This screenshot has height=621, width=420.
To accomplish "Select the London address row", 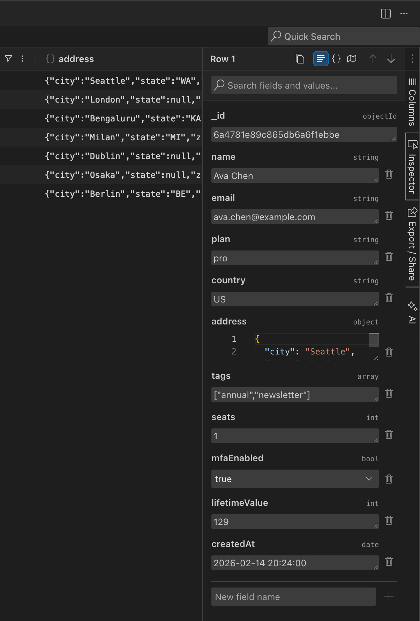I will tap(101, 99).
